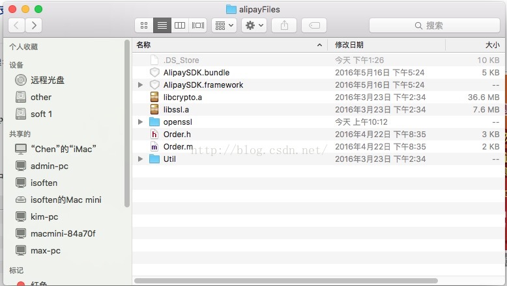
Task: Click the 标记 sidebar heading
Action: click(x=16, y=270)
